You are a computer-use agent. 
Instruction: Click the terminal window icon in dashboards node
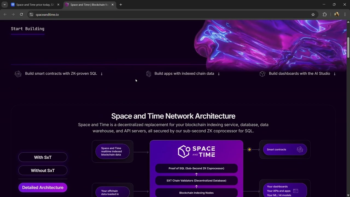(x=296, y=191)
